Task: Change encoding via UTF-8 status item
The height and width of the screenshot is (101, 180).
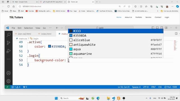Action: 146,87
